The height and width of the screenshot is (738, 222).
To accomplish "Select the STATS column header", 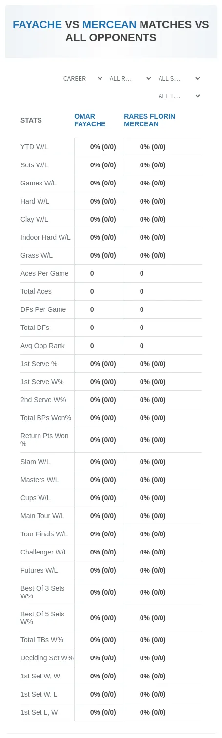I will pyautogui.click(x=31, y=120).
